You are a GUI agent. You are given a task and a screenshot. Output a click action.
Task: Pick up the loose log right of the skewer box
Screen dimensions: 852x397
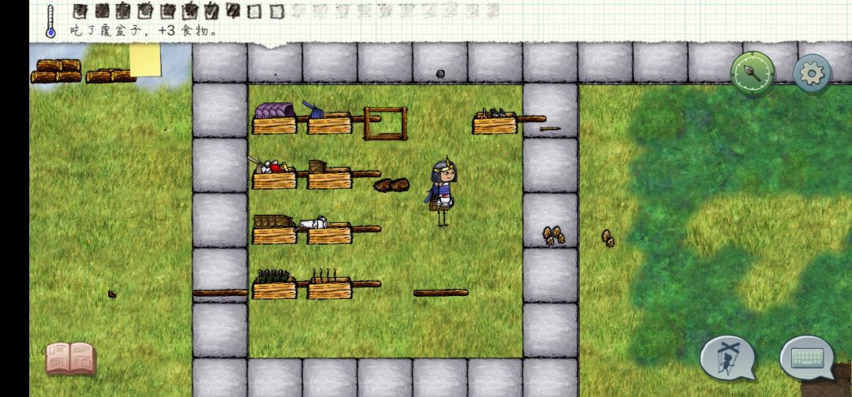pyautogui.click(x=441, y=293)
